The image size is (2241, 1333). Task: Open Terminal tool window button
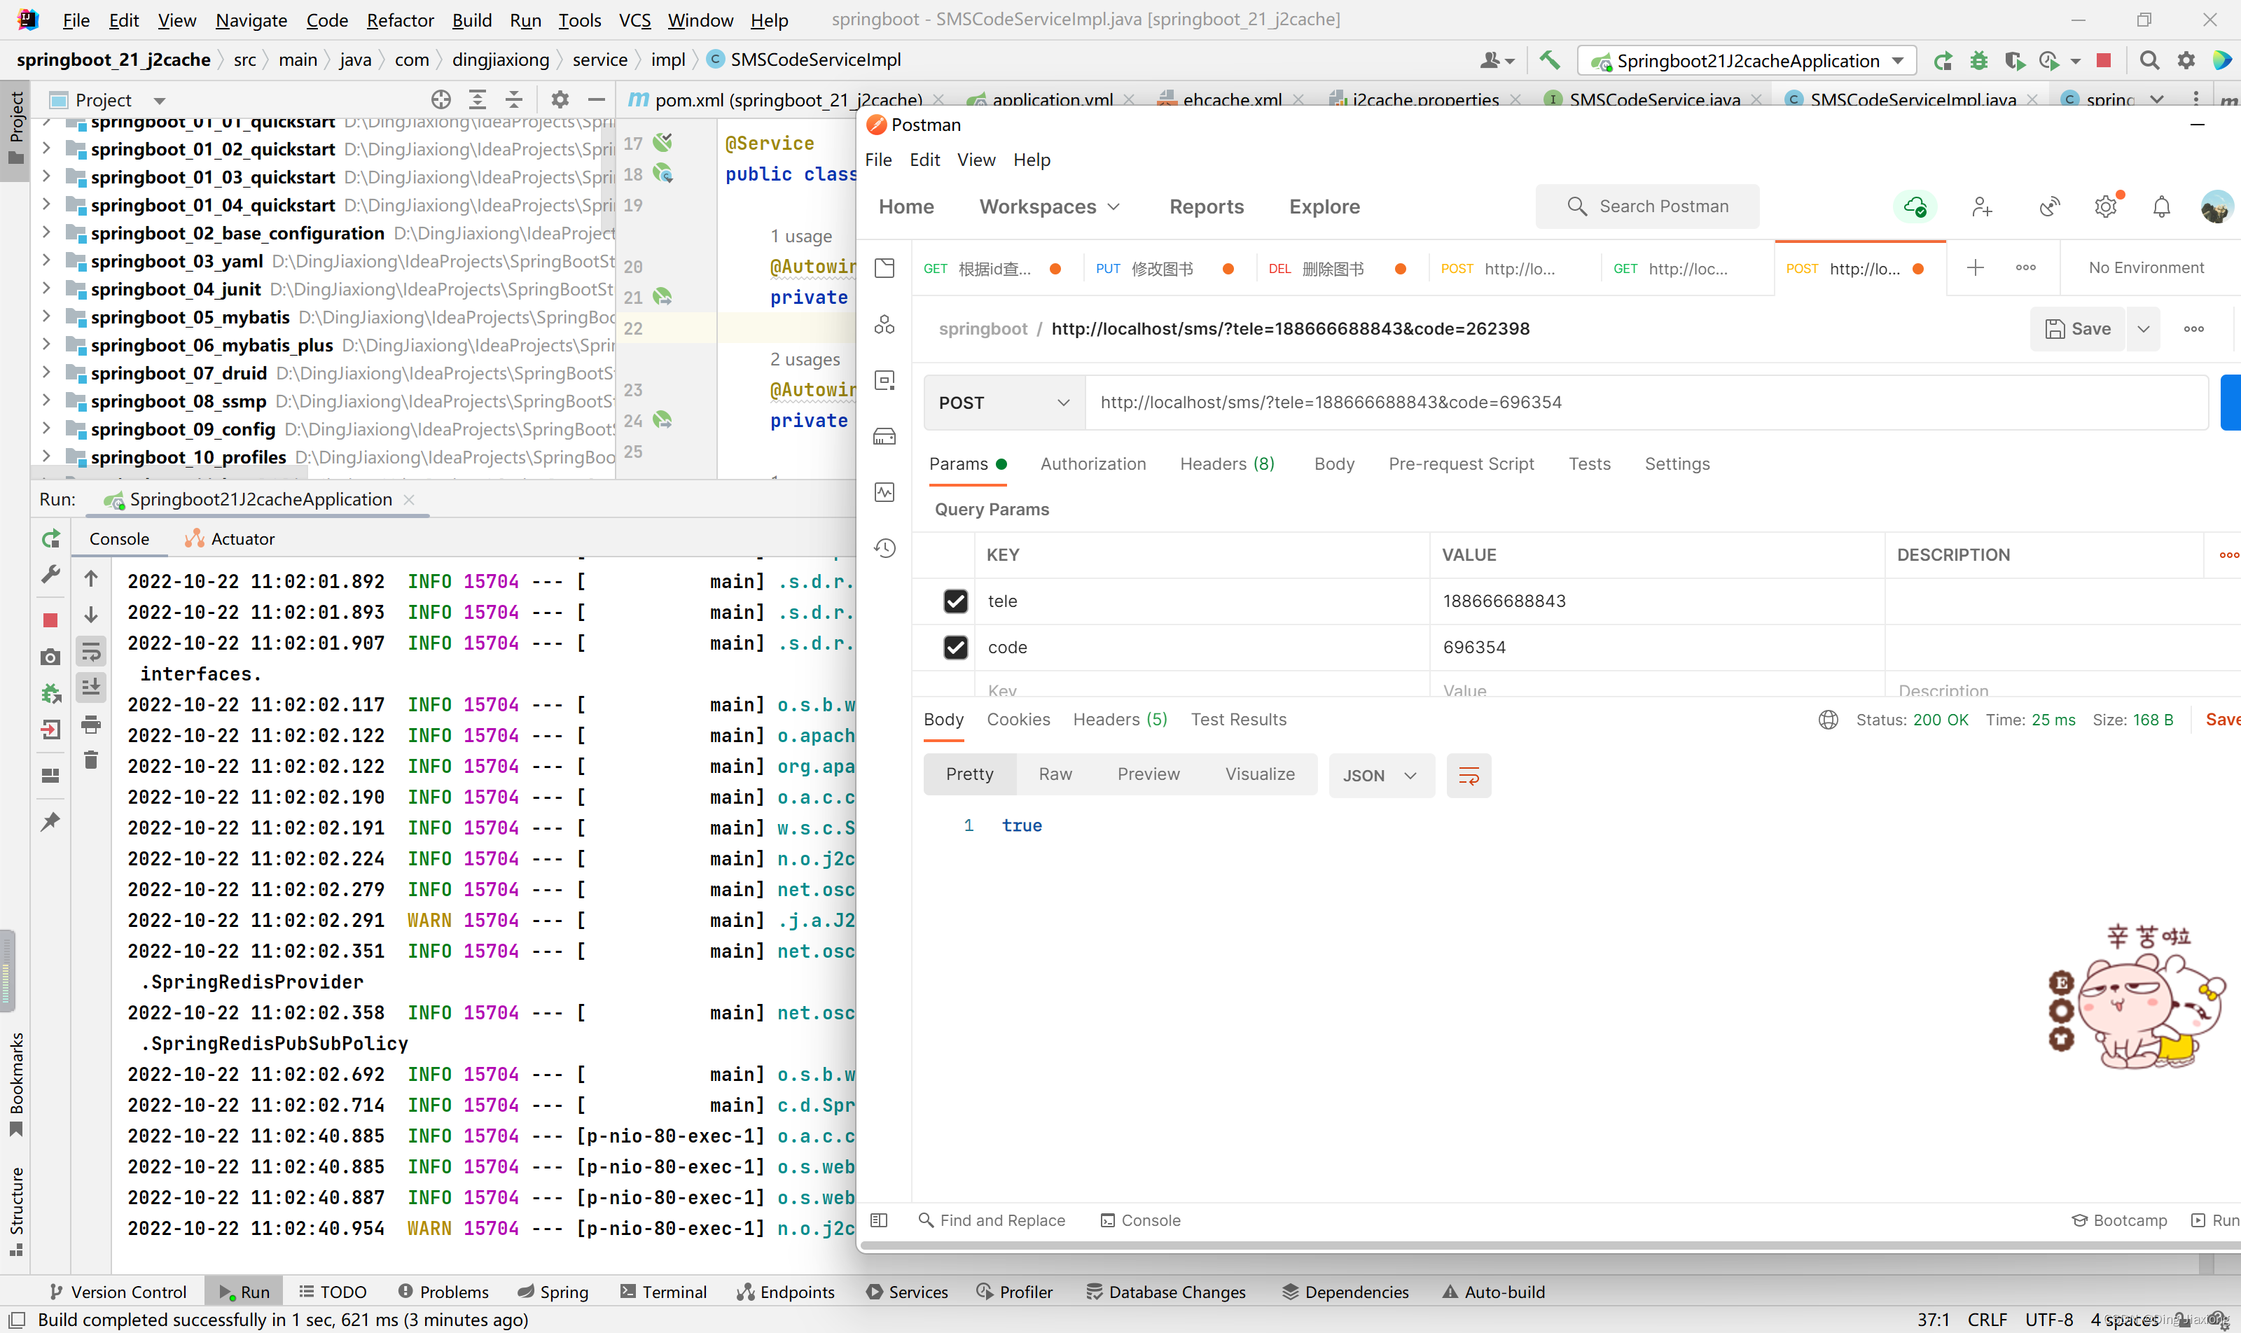(663, 1292)
